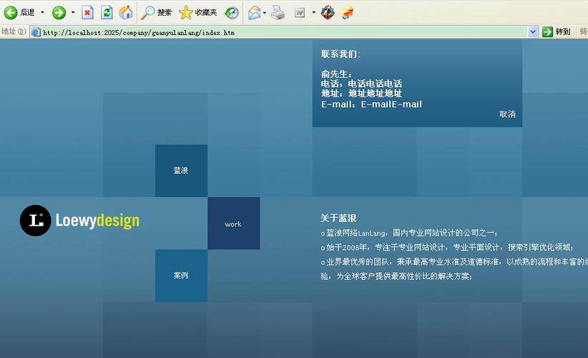This screenshot has height=358, width=588.
Task: Click the line about 蓝浪网络LanLang
Action: (409, 233)
